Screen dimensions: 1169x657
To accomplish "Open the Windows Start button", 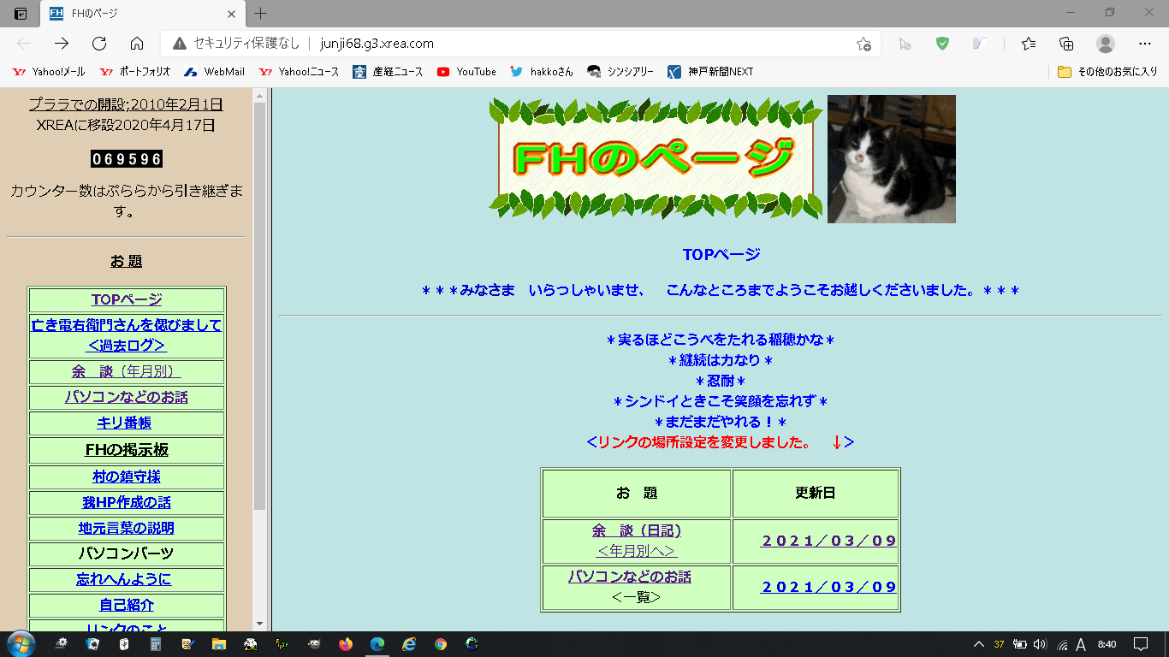I will pyautogui.click(x=21, y=644).
